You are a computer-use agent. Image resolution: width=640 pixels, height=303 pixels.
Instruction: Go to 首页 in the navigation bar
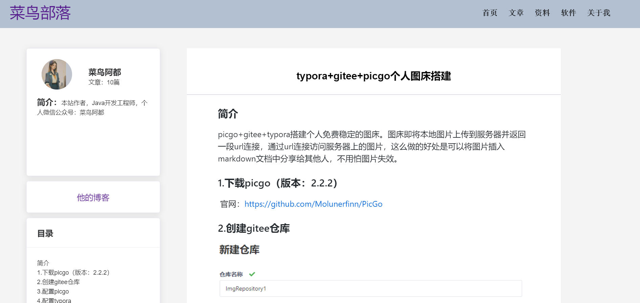[490, 13]
